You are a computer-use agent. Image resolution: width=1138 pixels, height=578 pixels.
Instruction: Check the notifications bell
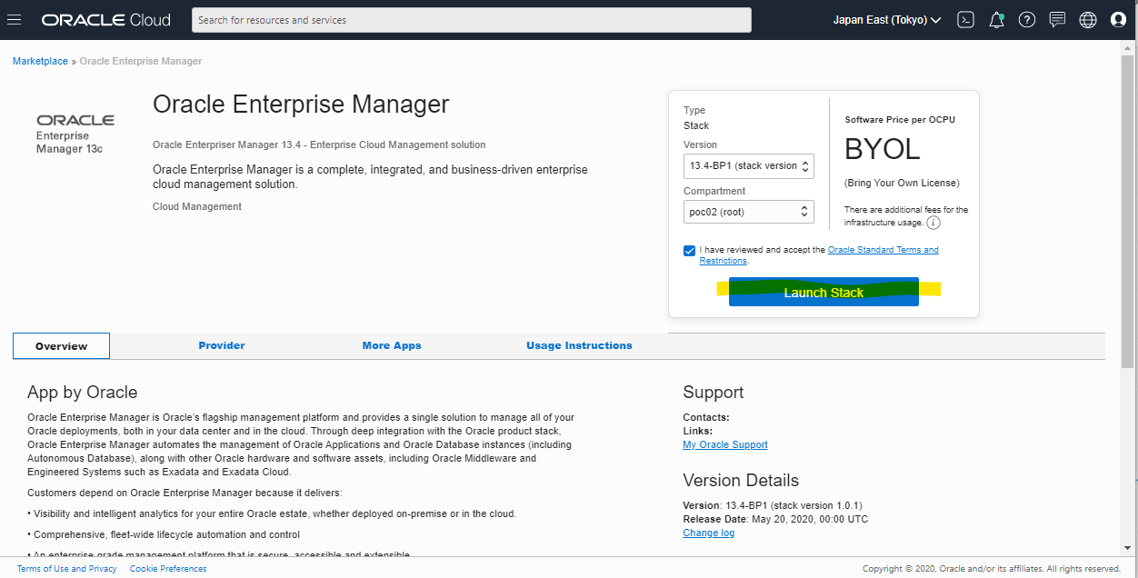996,19
